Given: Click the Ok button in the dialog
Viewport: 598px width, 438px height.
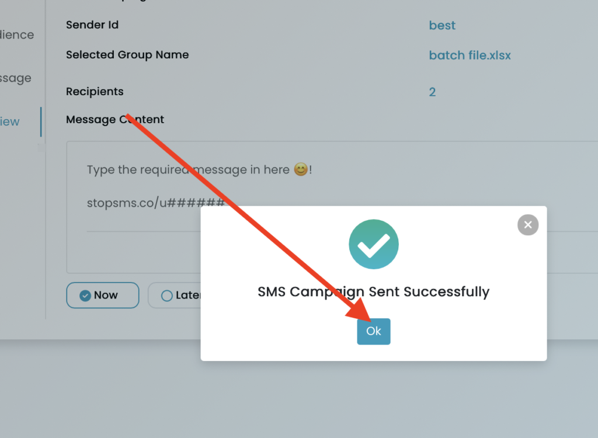Looking at the screenshot, I should (x=373, y=331).
